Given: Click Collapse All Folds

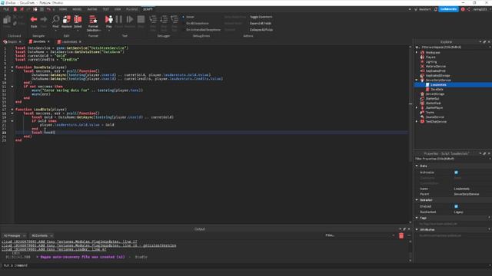Looking at the screenshot, I should (x=261, y=30).
